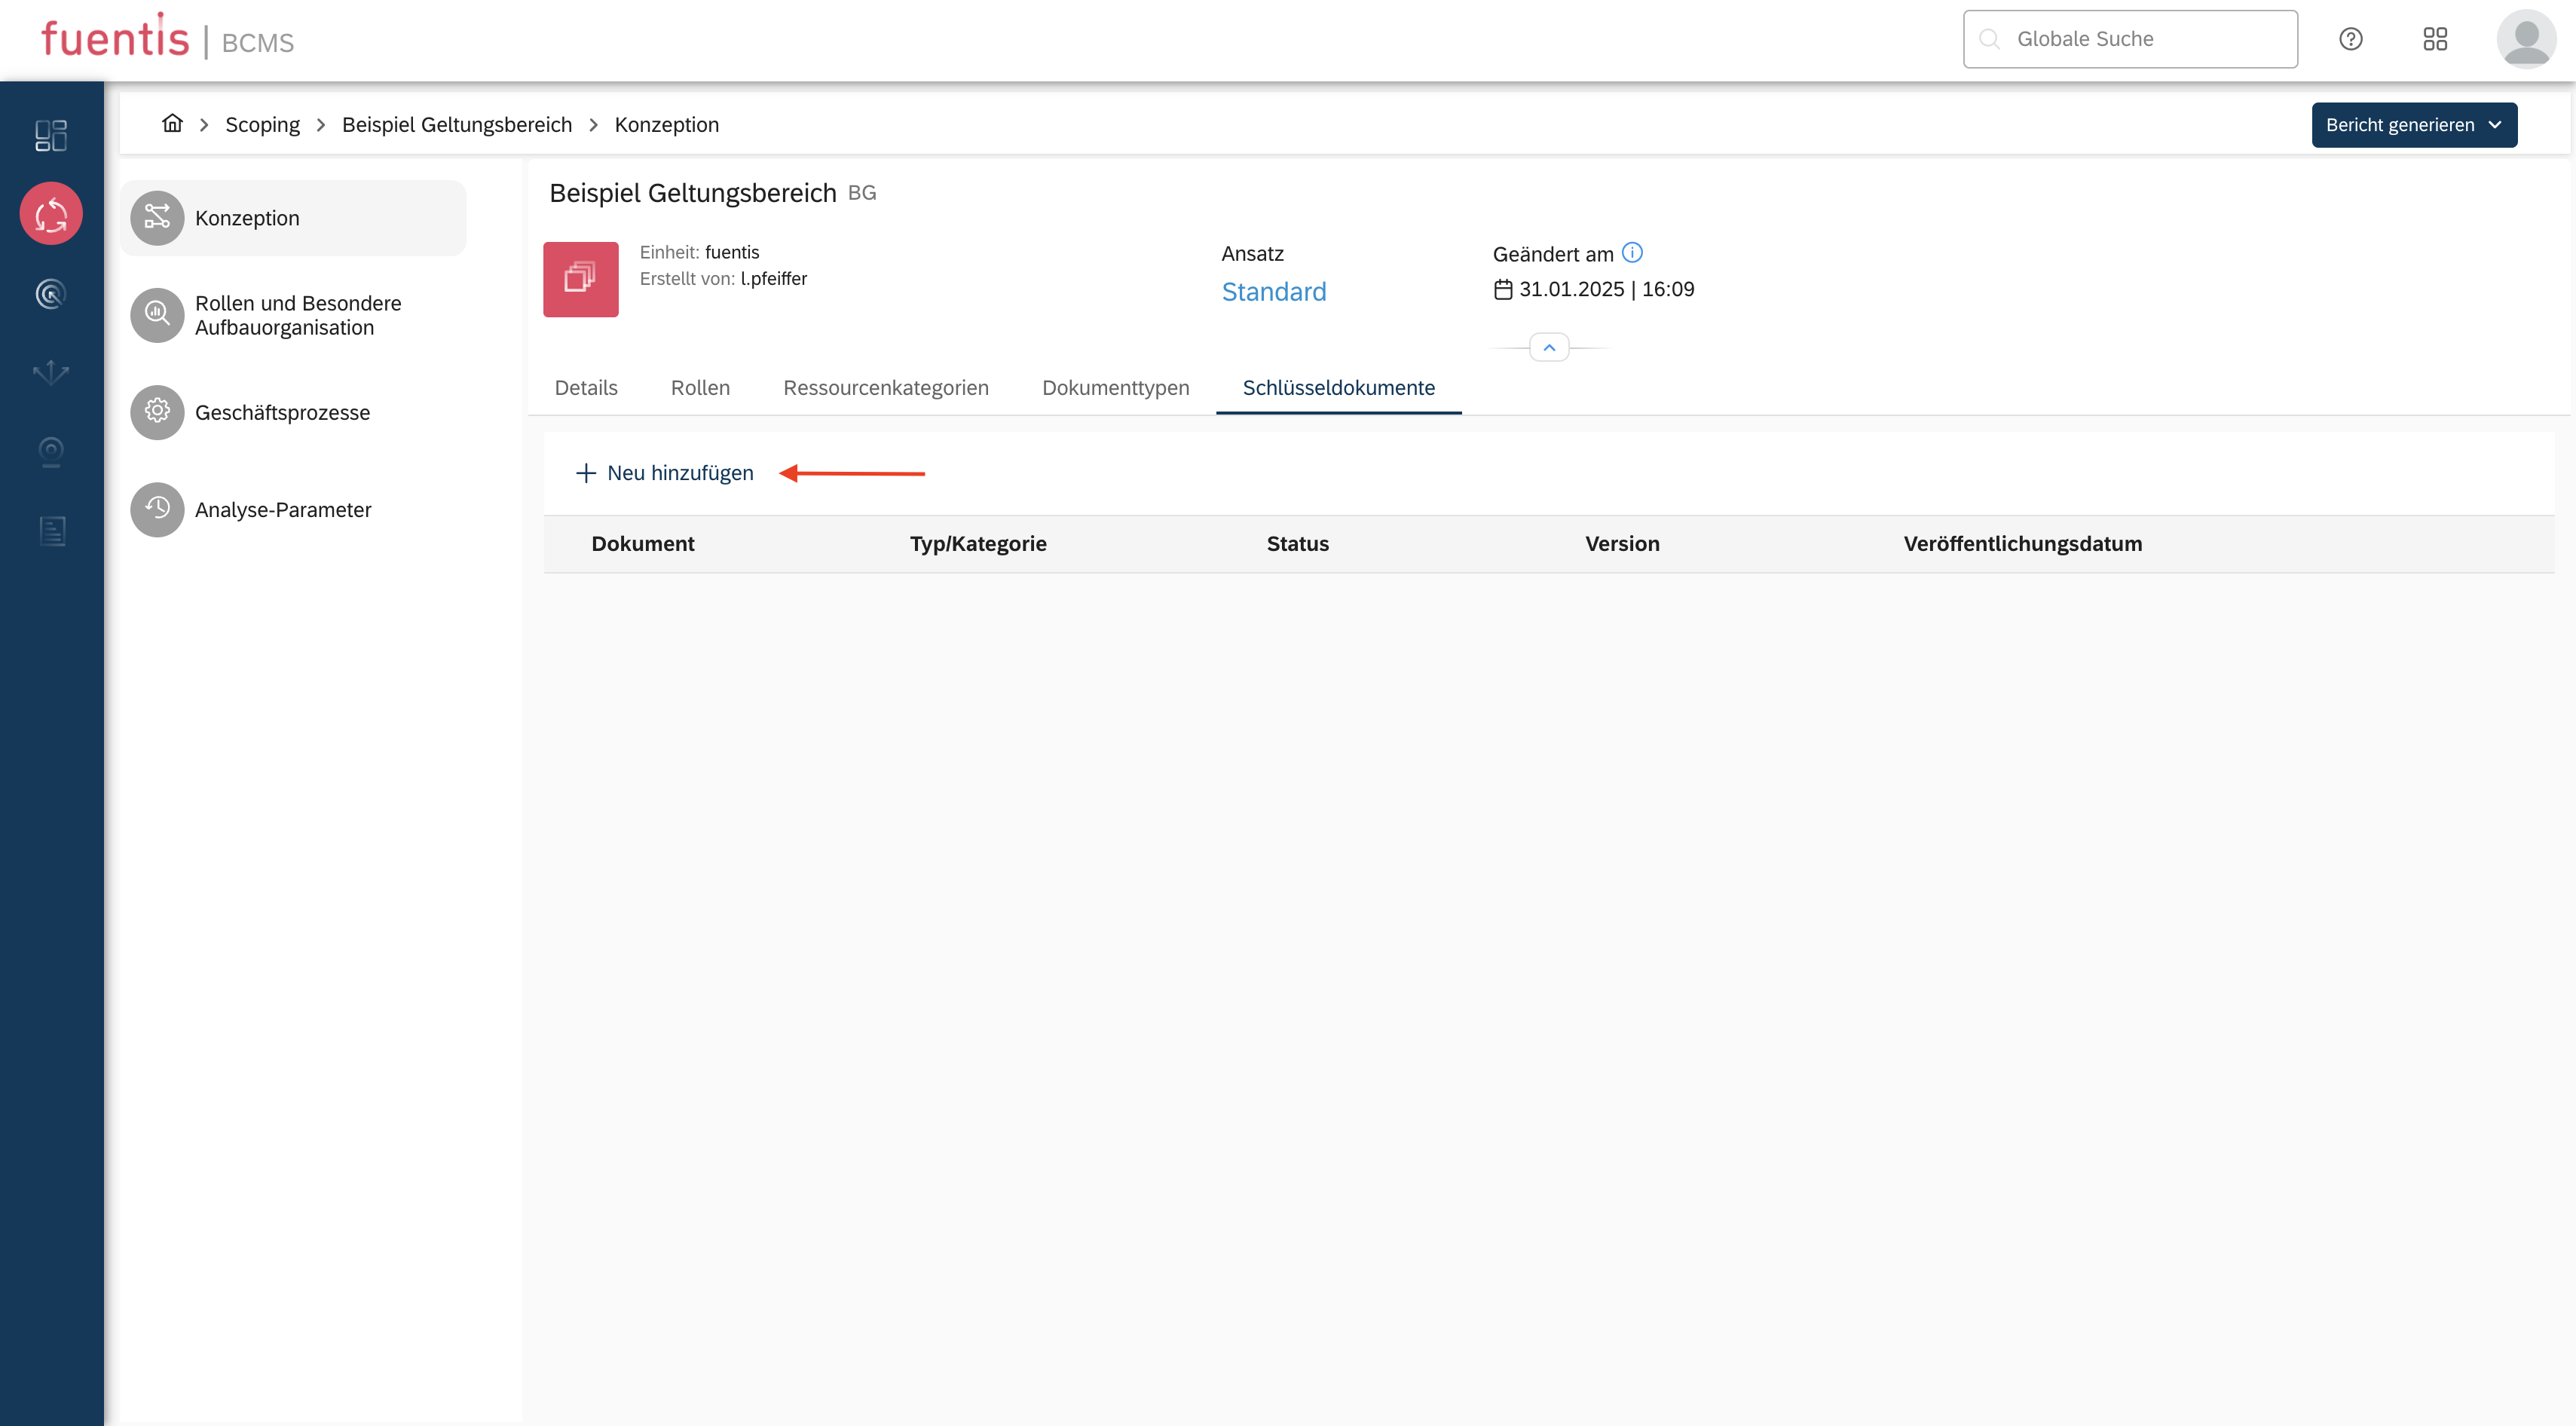Click the red BCMS cycle sidebar icon
Viewport: 2576px width, 1426px height.
(x=51, y=214)
